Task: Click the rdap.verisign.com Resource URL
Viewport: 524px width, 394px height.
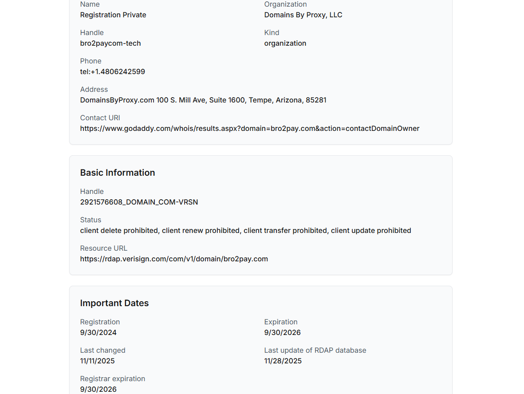Action: (174, 259)
